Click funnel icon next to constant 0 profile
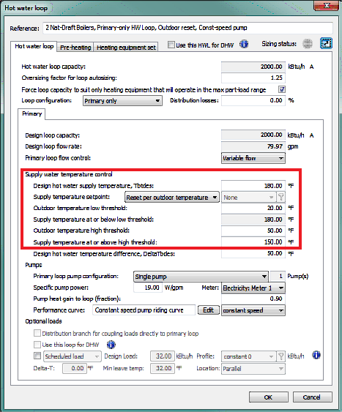 280,356
